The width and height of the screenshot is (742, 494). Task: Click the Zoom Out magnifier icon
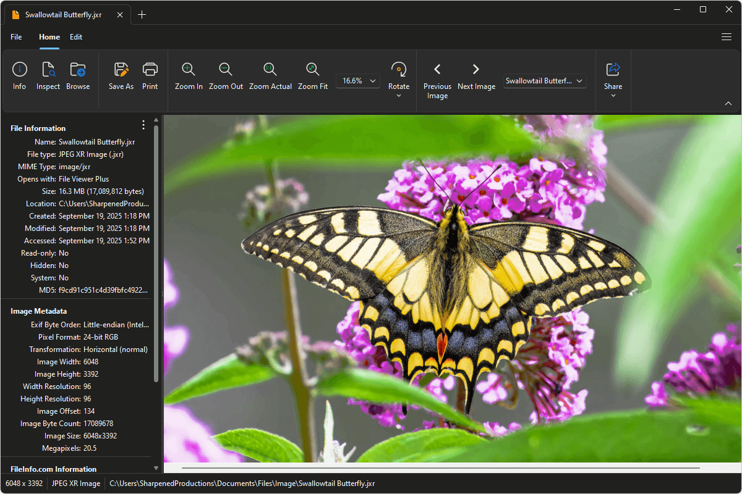[x=226, y=70]
